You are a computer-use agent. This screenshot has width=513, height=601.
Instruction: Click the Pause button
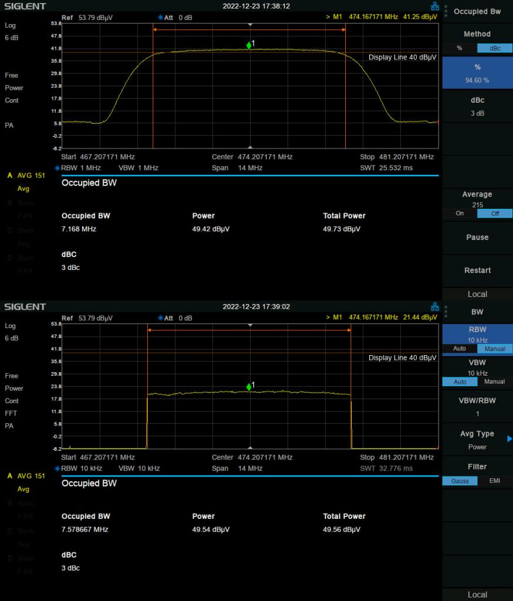coord(477,238)
